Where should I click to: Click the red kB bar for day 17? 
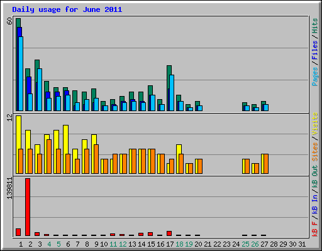coord(169,233)
